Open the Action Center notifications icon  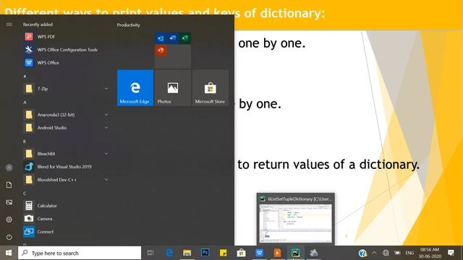click(451, 253)
